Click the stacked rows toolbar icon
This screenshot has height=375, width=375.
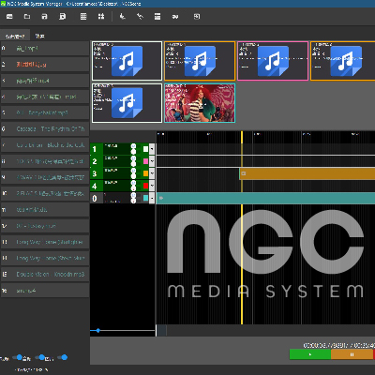pyautogui.click(x=157, y=17)
